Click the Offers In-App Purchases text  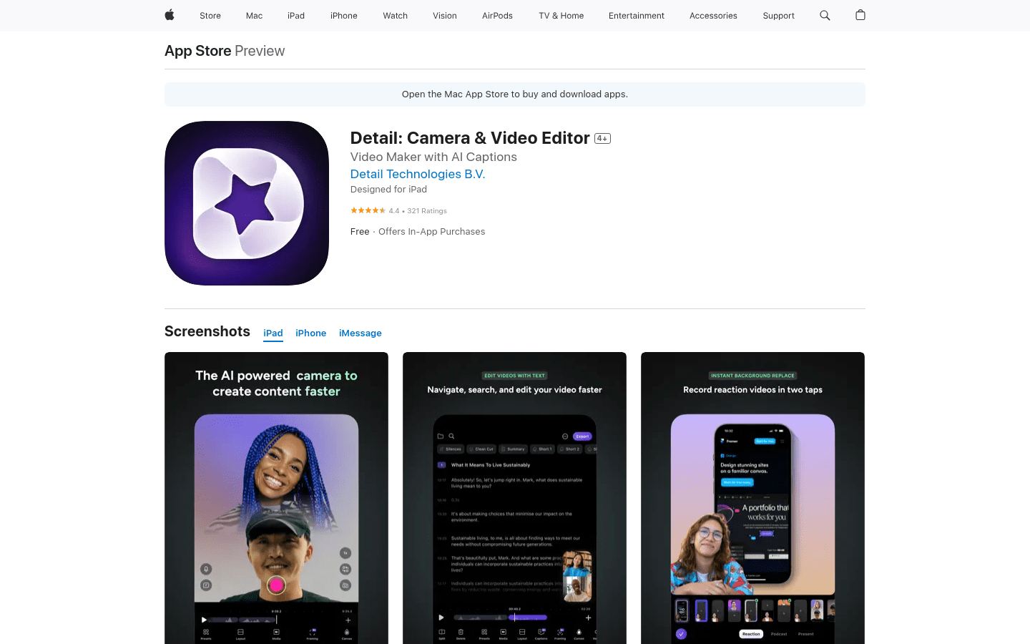tap(432, 232)
